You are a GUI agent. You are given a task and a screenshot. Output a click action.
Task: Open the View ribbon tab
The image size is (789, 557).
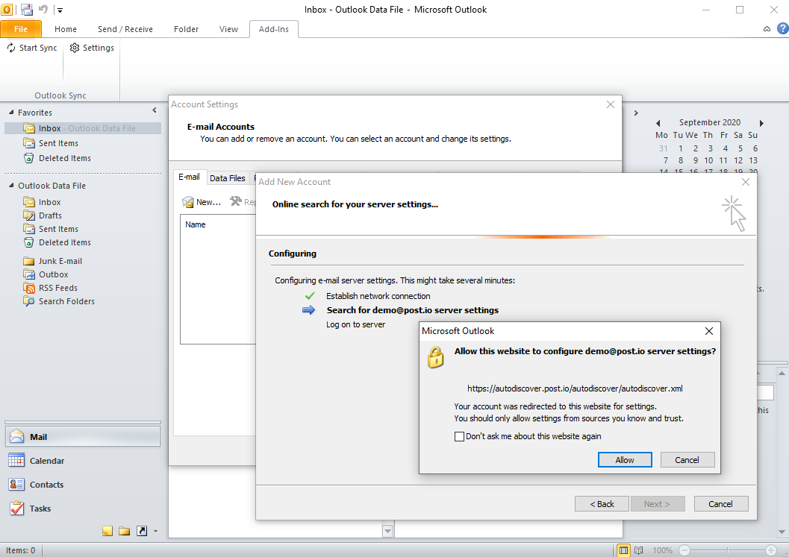pyautogui.click(x=228, y=29)
